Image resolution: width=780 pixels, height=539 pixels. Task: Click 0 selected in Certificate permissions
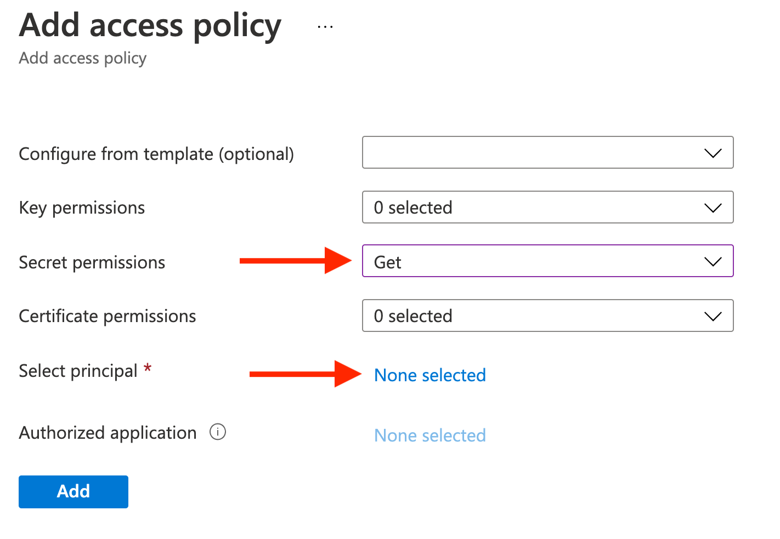412,316
